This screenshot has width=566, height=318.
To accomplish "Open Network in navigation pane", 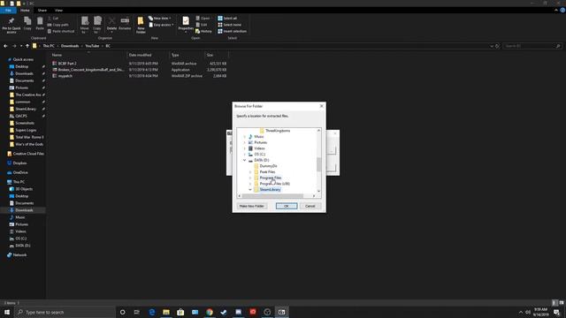I will [19, 255].
